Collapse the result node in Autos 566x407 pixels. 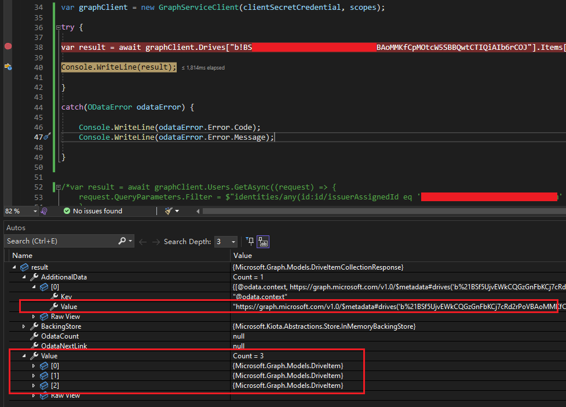(x=14, y=266)
